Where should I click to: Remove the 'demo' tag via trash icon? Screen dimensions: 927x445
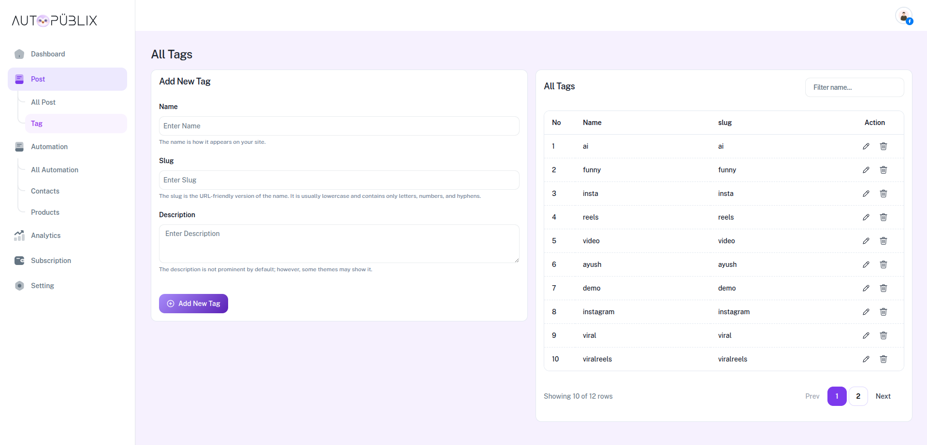(883, 288)
